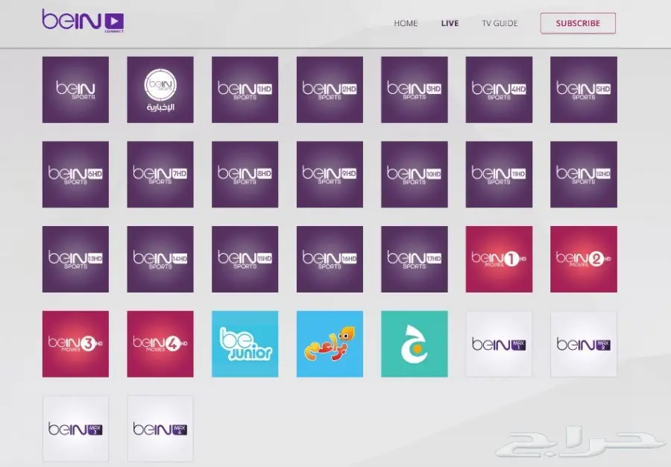Viewport: 671px width, 467px height.
Task: Select beIN Sports 17HD channel
Action: (x=414, y=259)
